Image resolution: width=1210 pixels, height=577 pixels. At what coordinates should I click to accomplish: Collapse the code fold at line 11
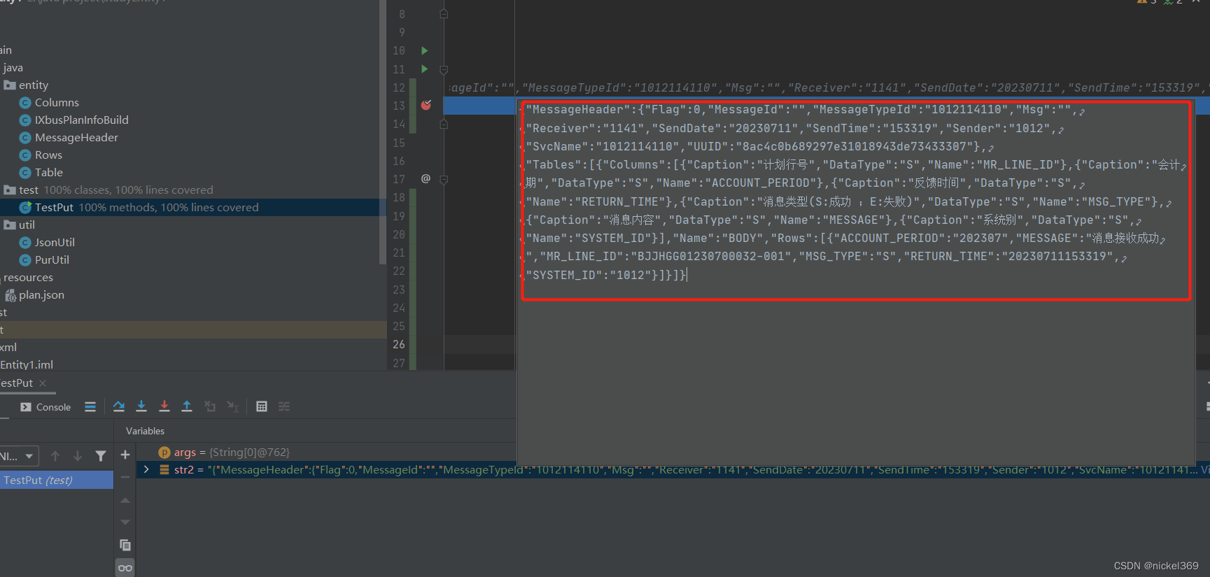click(x=444, y=69)
